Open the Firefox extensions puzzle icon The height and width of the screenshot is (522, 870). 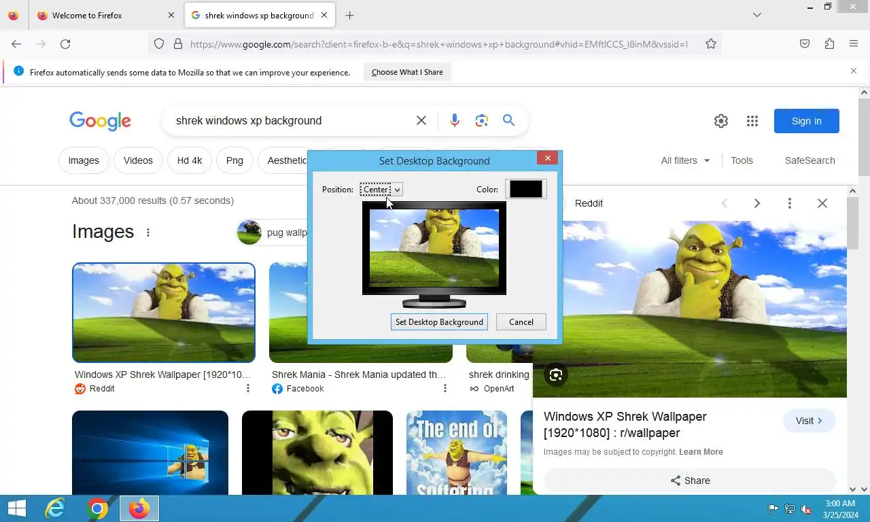(829, 43)
